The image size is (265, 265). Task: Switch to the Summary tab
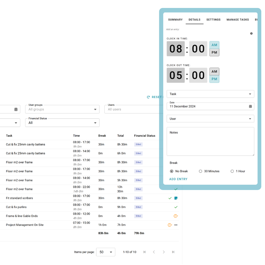[175, 20]
